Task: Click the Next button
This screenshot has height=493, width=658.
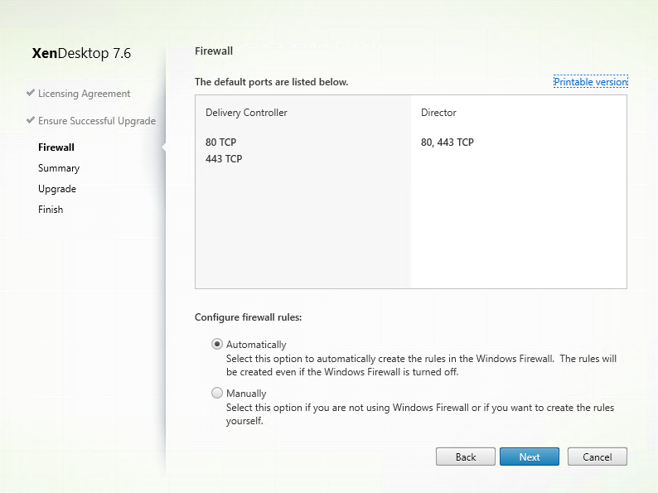Action: [529, 457]
